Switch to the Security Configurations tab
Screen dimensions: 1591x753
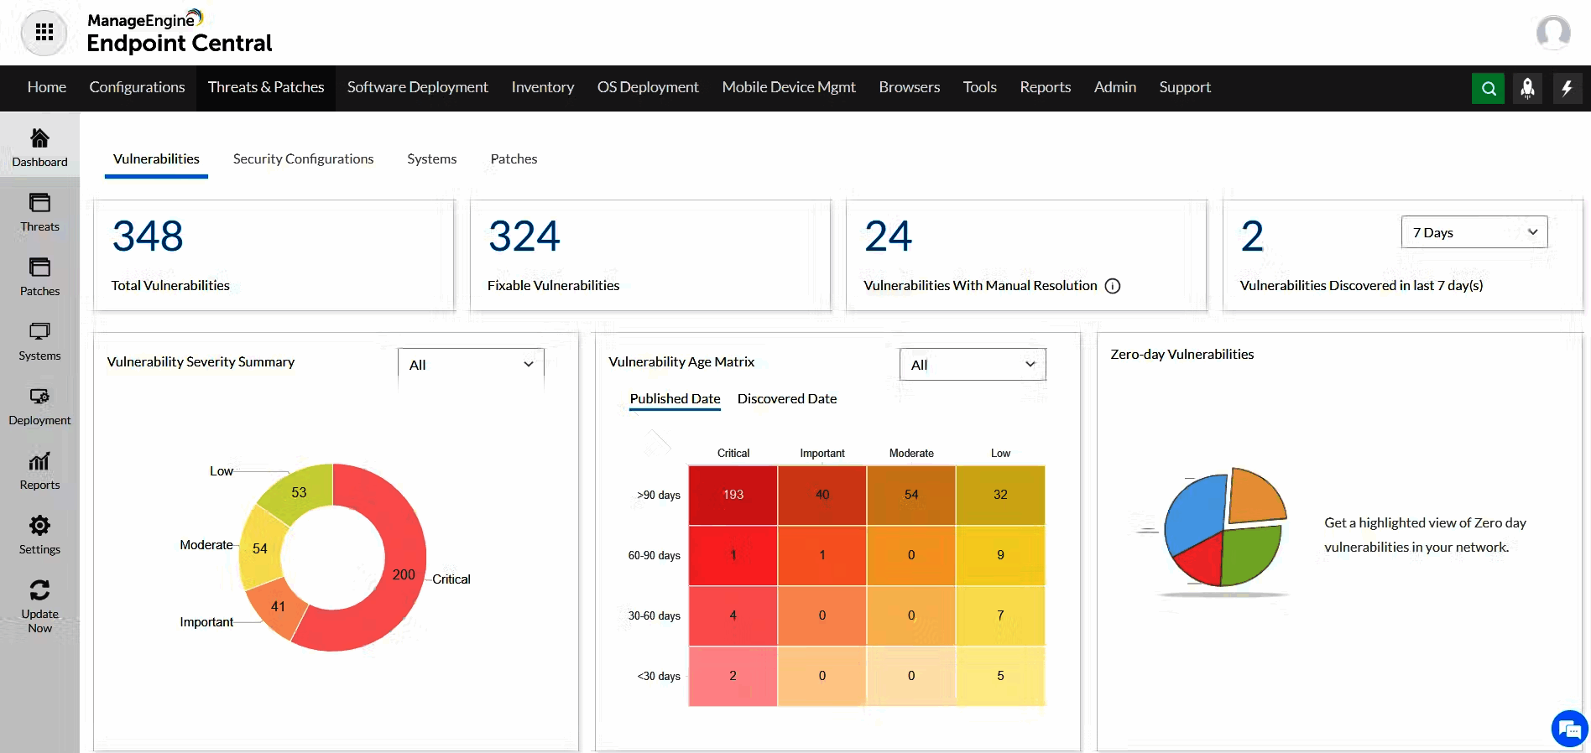303,159
